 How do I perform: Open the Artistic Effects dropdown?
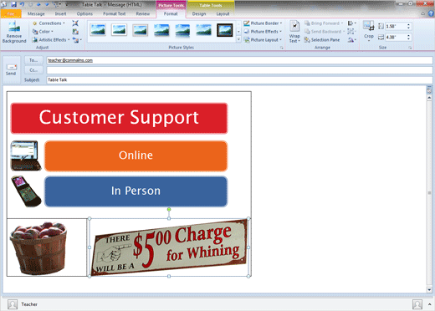tap(51, 40)
